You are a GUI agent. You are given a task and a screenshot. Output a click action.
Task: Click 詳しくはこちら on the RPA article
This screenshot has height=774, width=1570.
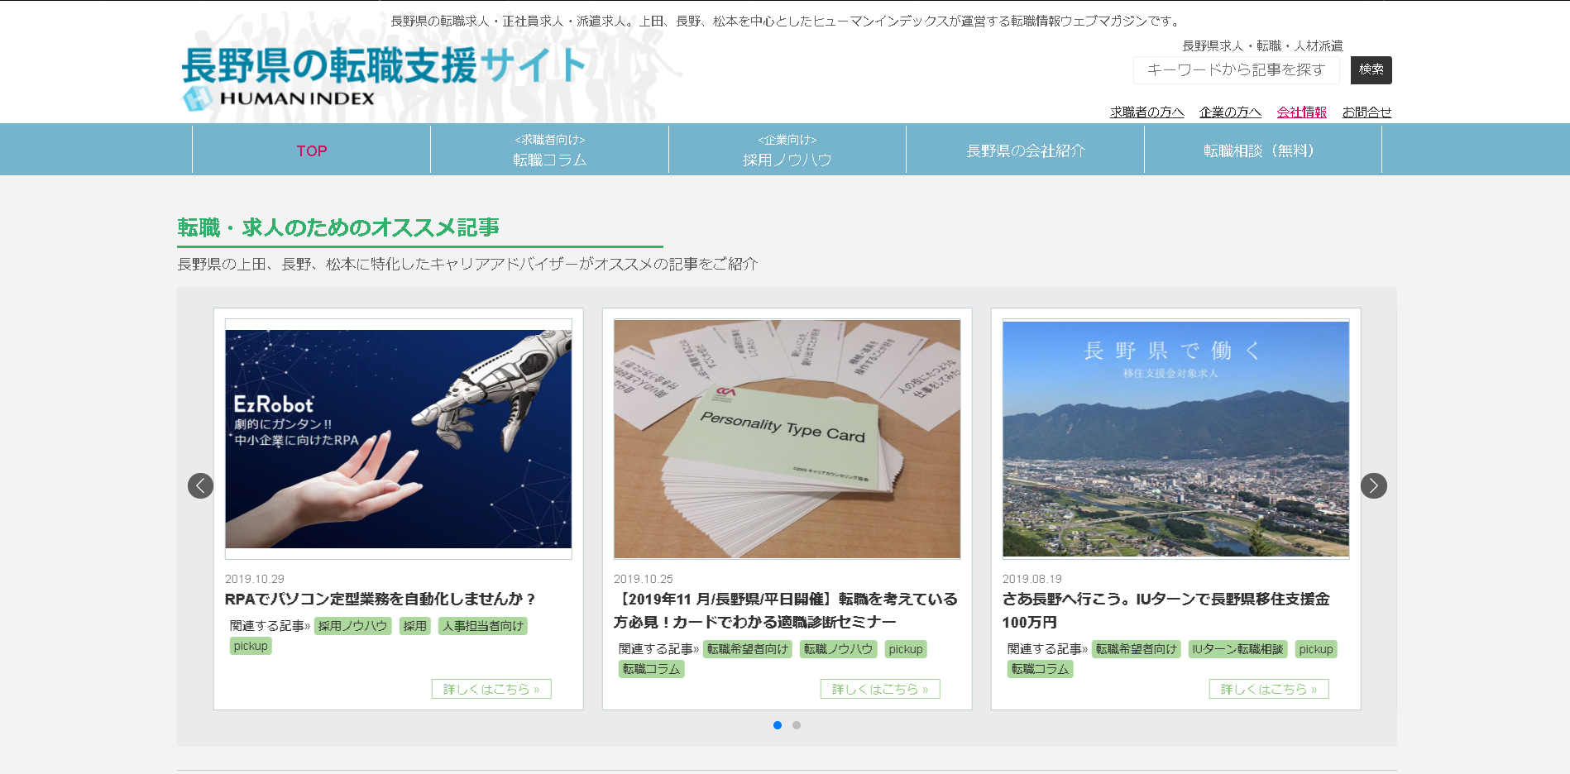pos(491,689)
